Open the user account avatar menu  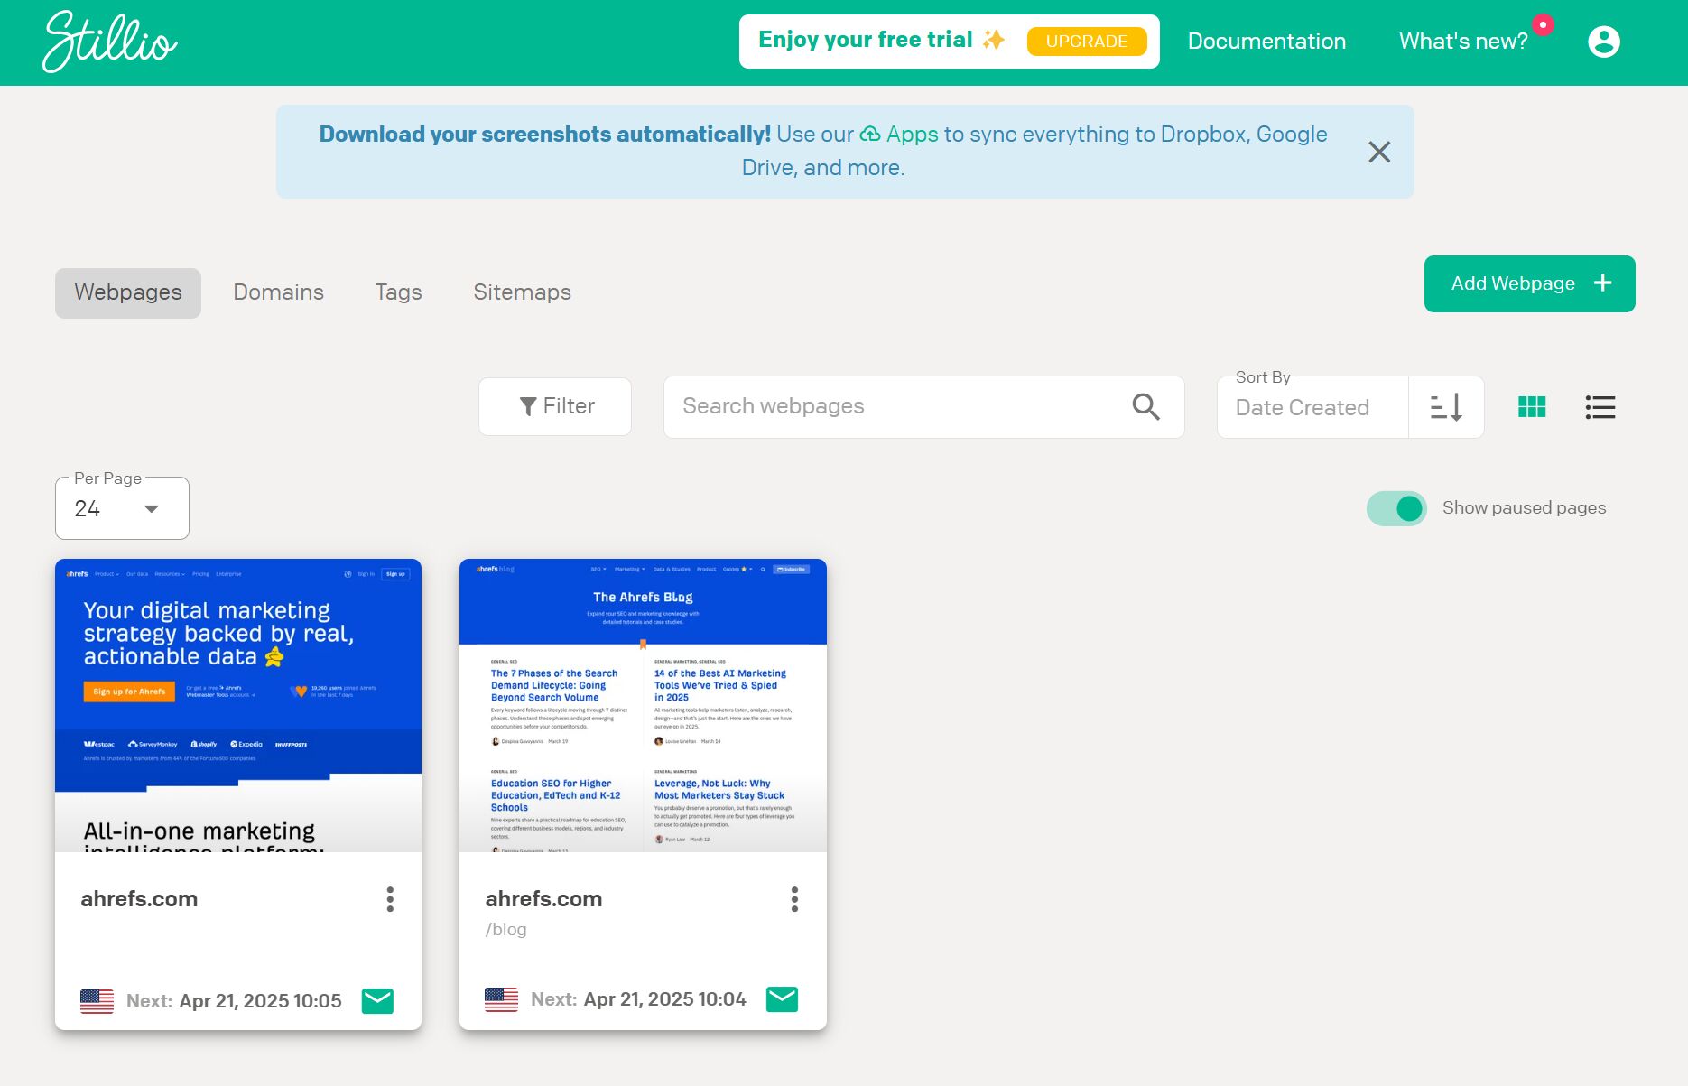click(1604, 42)
